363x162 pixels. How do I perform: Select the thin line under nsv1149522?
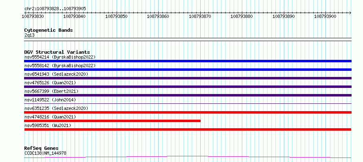[x=188, y=103]
